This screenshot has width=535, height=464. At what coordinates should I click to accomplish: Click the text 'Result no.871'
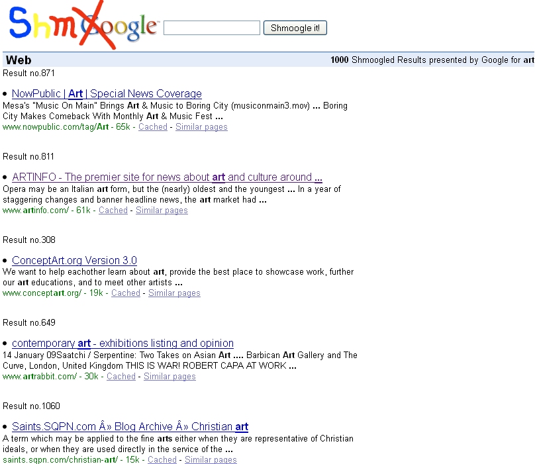pos(28,73)
